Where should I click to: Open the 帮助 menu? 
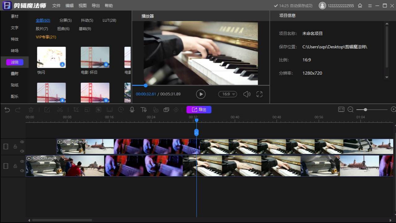tap(109, 5)
